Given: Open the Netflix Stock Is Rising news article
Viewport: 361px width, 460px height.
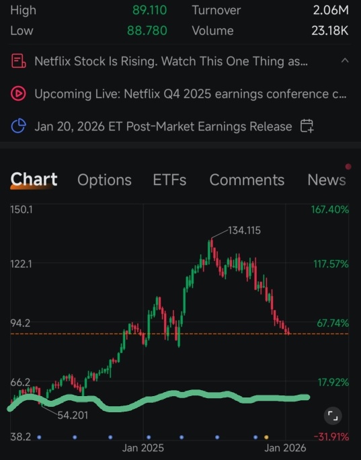Looking at the screenshot, I should pyautogui.click(x=171, y=61).
